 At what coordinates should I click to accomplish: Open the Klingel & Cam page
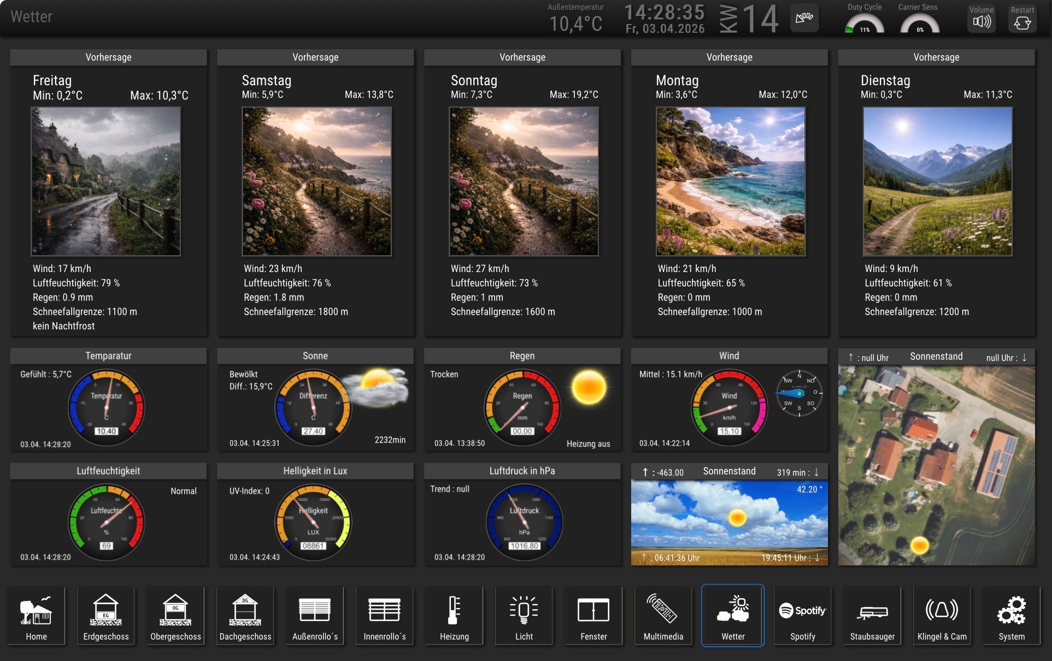(x=942, y=616)
